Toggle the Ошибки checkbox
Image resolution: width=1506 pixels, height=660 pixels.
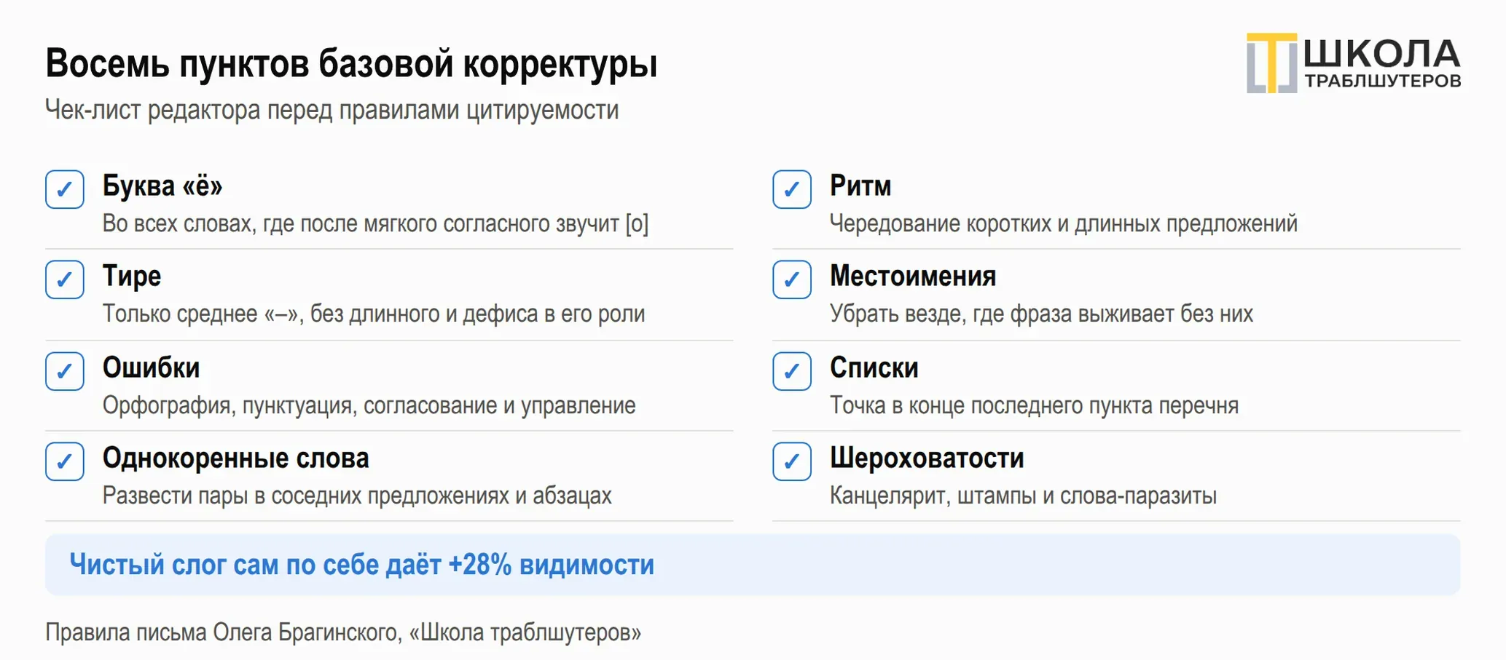pos(65,371)
